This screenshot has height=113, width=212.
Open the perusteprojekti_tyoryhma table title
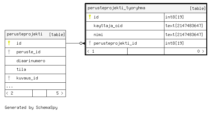click(116, 8)
